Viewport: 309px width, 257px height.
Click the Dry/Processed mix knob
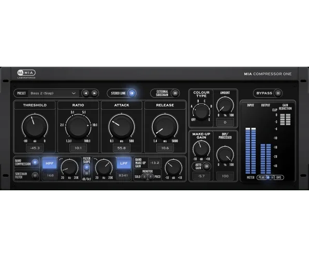(225, 155)
